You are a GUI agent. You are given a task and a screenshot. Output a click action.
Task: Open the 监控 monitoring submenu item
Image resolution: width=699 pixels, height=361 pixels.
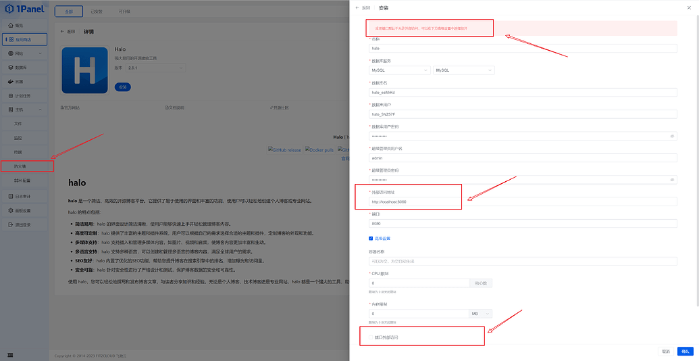[x=24, y=138]
